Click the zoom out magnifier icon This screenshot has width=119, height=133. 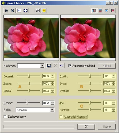pyautogui.click(x=13, y=11)
